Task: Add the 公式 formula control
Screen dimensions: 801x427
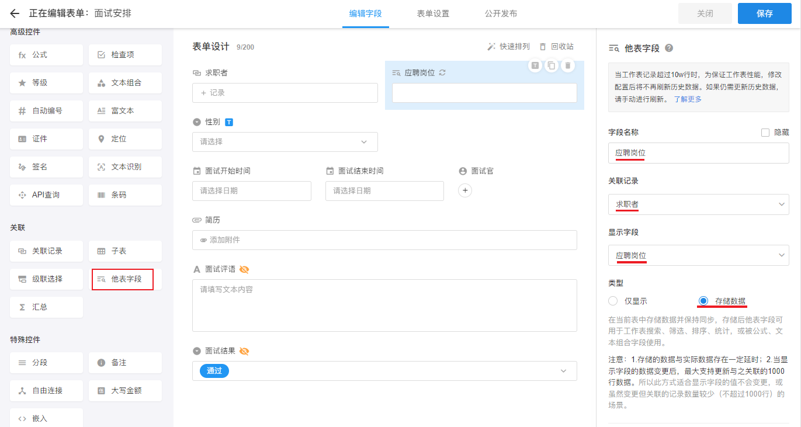Action: [x=46, y=55]
